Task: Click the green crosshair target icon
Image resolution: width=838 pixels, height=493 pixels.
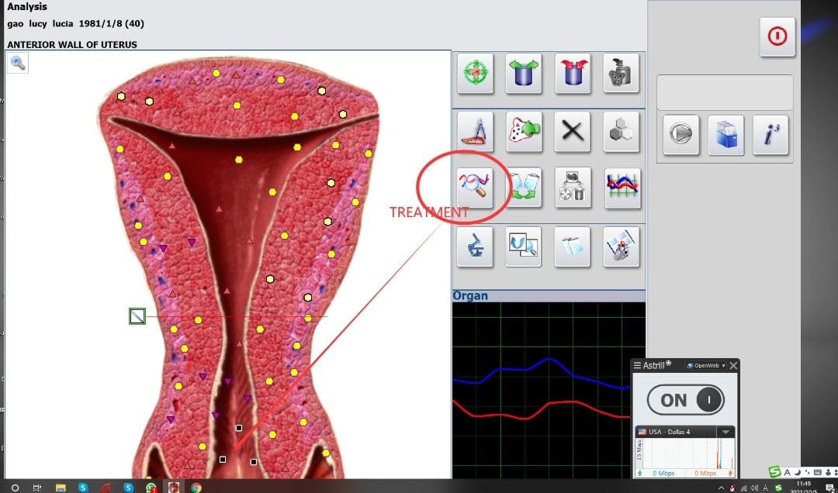Action: [475, 74]
